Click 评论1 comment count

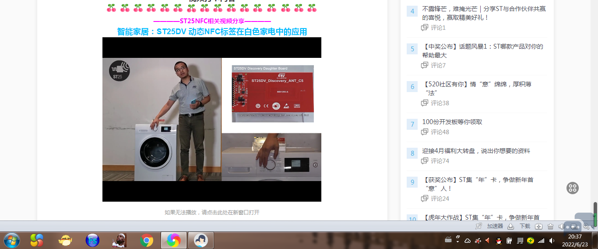[x=438, y=28]
